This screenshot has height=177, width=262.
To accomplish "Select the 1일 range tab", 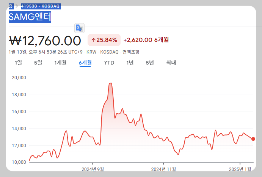I will pyautogui.click(x=18, y=63).
